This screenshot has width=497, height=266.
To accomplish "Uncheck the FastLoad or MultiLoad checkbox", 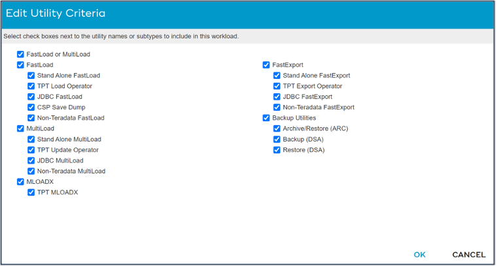I will (20, 55).
